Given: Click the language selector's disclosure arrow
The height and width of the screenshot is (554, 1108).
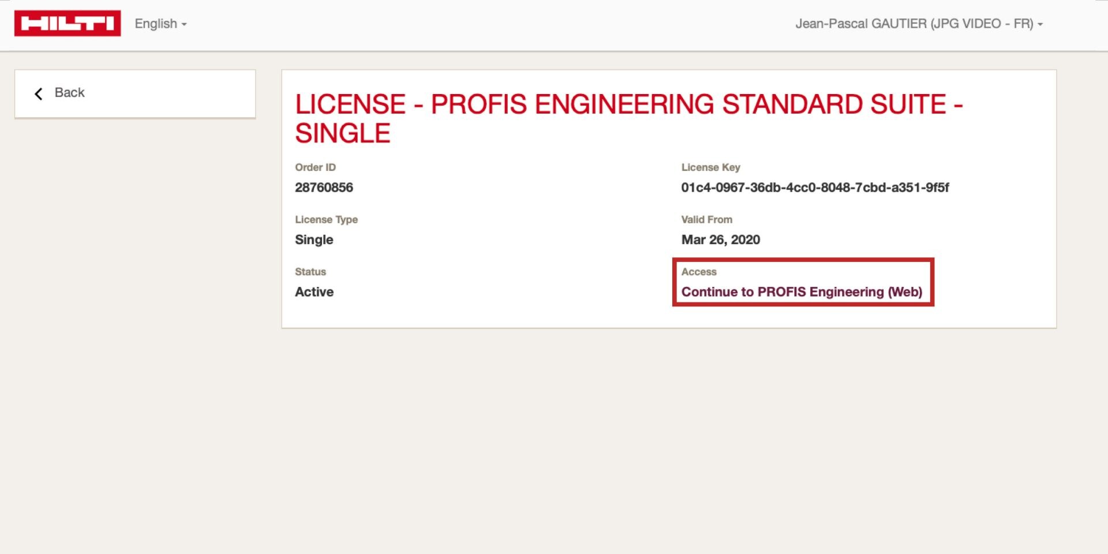Looking at the screenshot, I should (184, 24).
